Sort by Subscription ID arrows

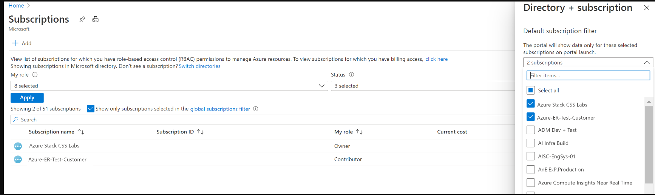coord(201,132)
